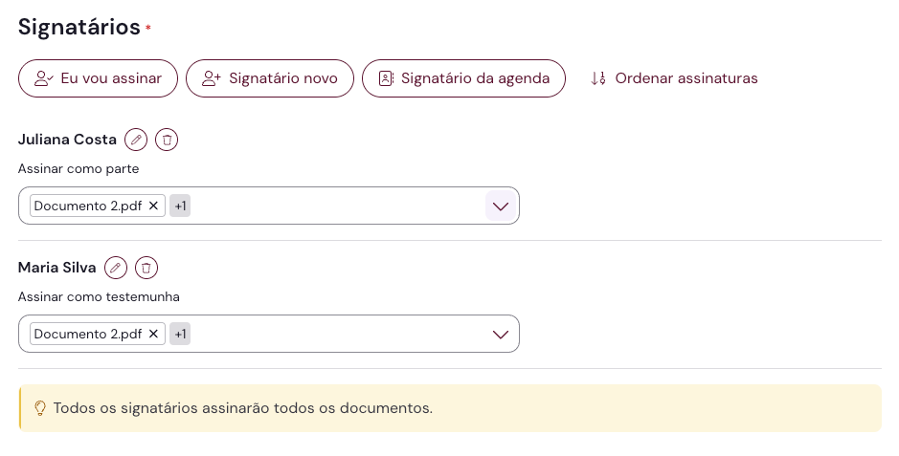Viewport: 899px width, 456px height.
Task: Click the all-signers notice text
Action: click(243, 408)
